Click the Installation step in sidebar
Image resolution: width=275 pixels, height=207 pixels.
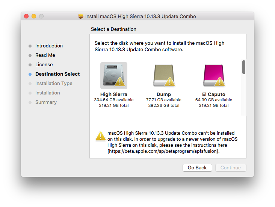(48, 93)
